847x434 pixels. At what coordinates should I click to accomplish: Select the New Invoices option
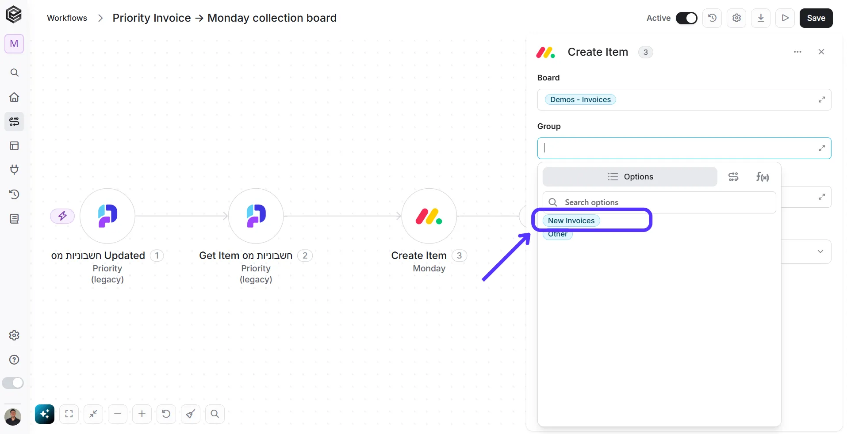click(571, 221)
